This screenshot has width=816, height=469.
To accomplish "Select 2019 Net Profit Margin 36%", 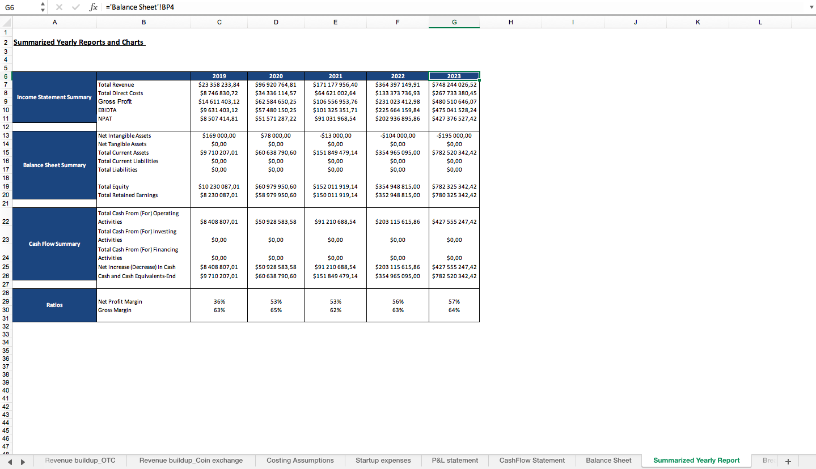I will click(x=219, y=301).
